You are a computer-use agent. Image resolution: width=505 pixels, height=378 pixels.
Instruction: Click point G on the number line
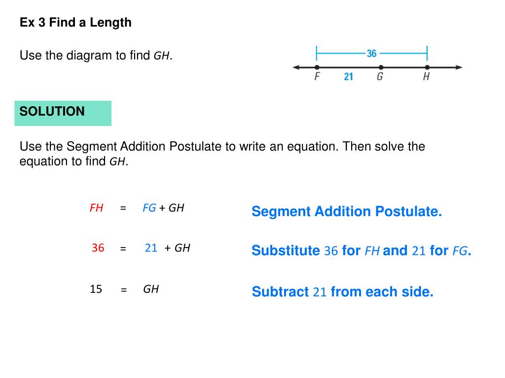click(x=381, y=67)
